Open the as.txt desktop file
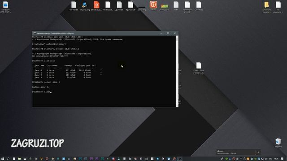 click(176, 6)
